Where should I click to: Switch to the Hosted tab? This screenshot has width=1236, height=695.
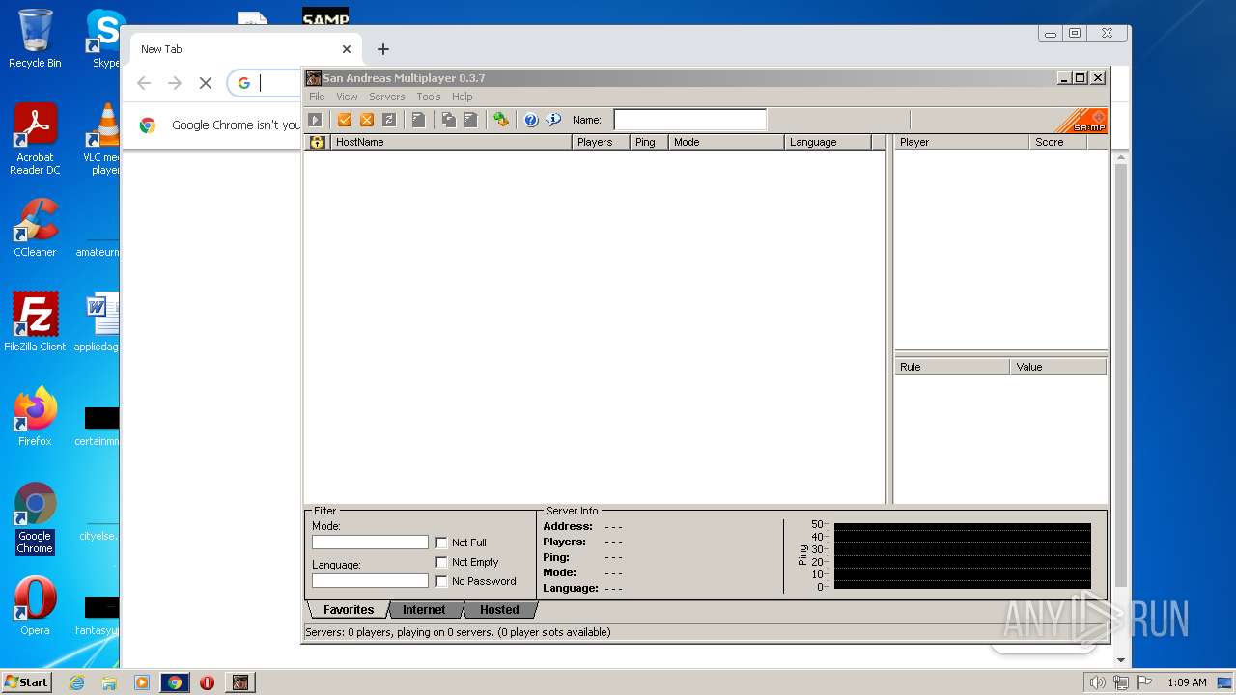[499, 610]
